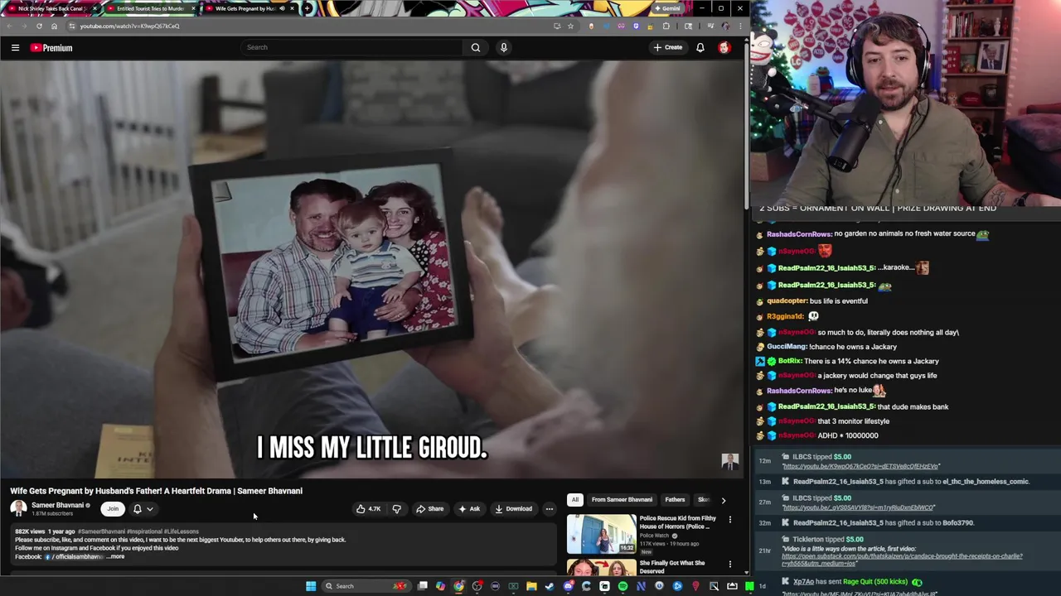This screenshot has height=596, width=1061.
Task: Open options for Police Rescue Kid video
Action: click(x=730, y=520)
